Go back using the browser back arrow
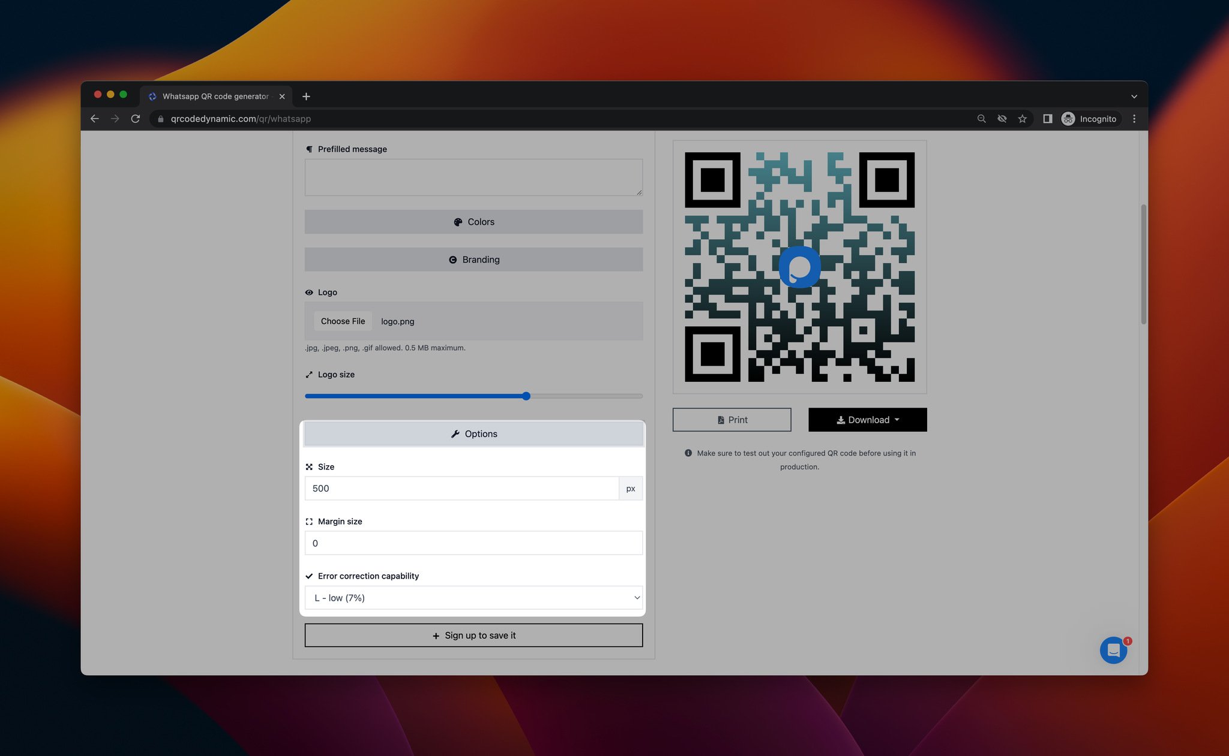This screenshot has height=756, width=1229. pyautogui.click(x=95, y=119)
